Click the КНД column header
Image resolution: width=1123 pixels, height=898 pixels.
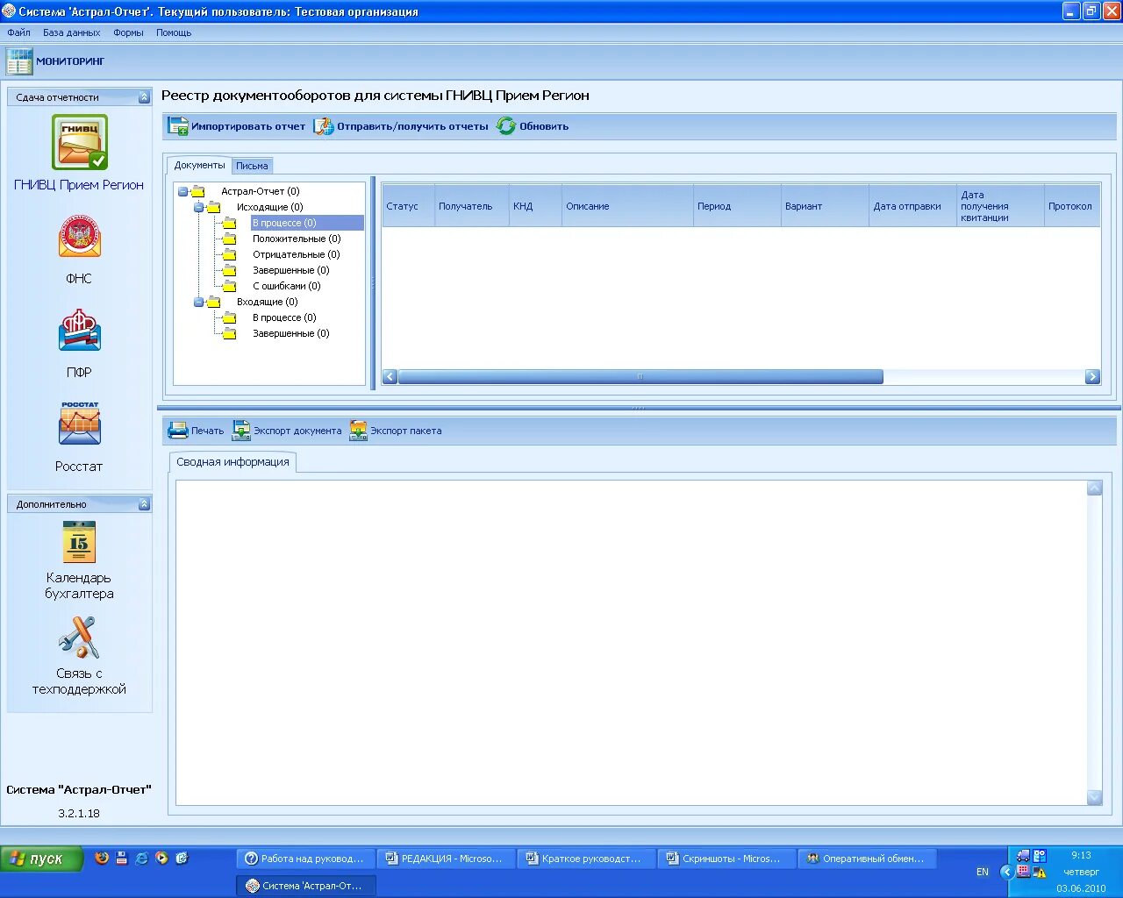coord(535,206)
